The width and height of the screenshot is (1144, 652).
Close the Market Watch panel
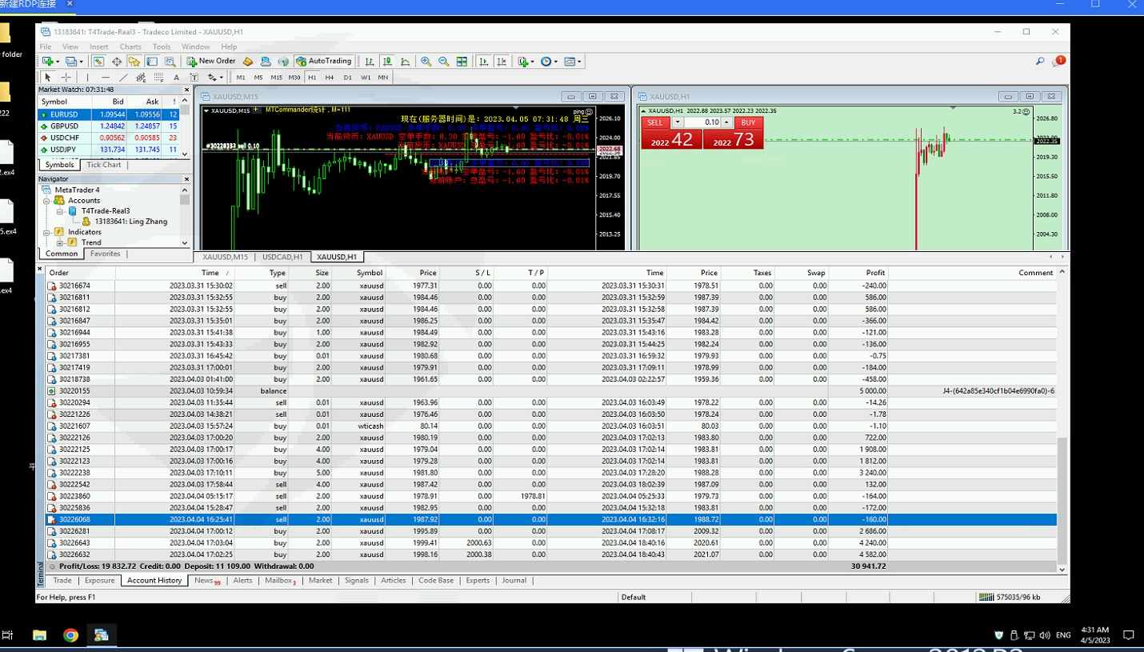tap(187, 90)
